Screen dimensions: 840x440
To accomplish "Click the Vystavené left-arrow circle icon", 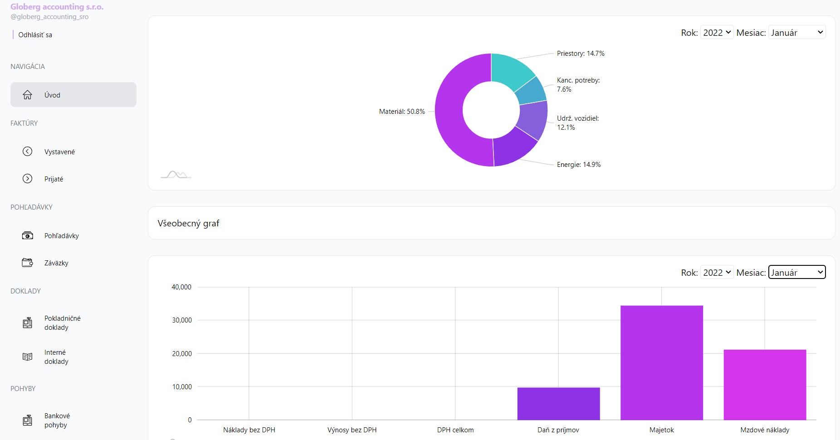I will pos(28,152).
